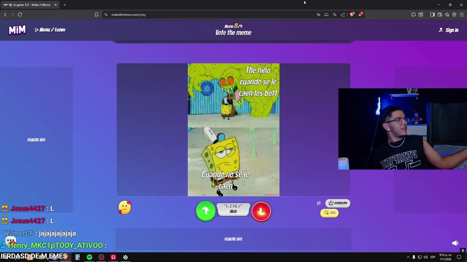
Task: Bookmark this page icon
Action: tap(96, 15)
